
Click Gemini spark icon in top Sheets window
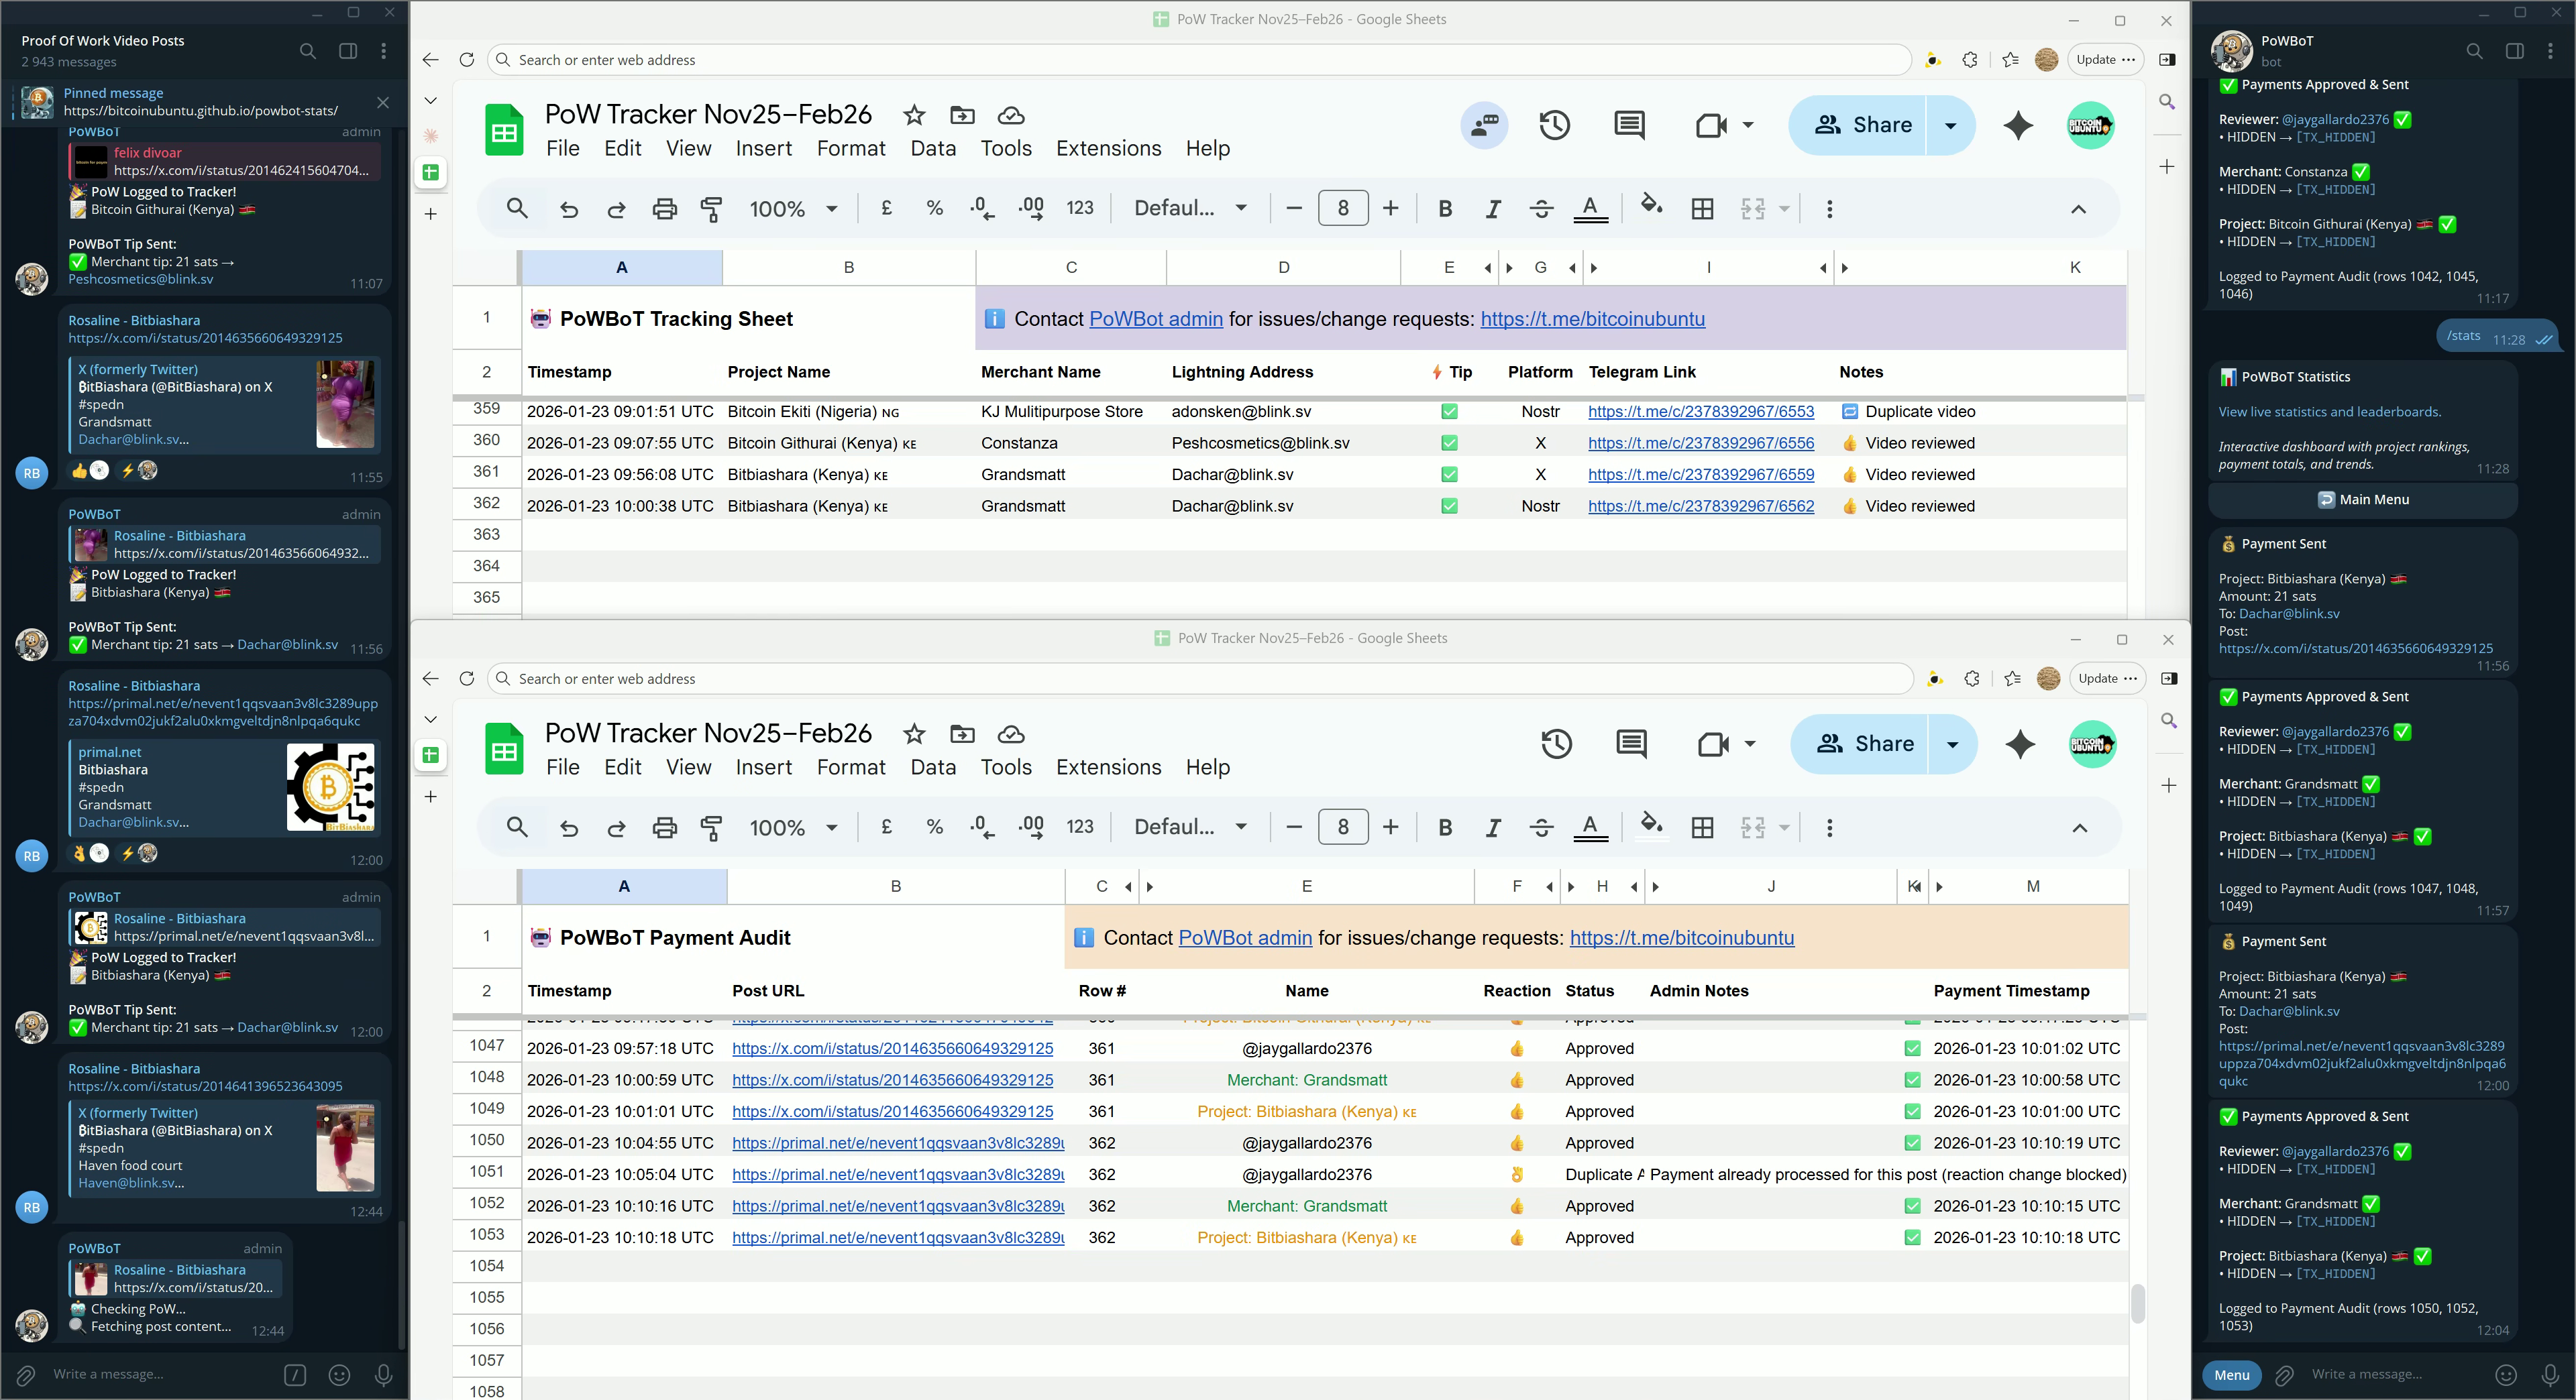2018,125
